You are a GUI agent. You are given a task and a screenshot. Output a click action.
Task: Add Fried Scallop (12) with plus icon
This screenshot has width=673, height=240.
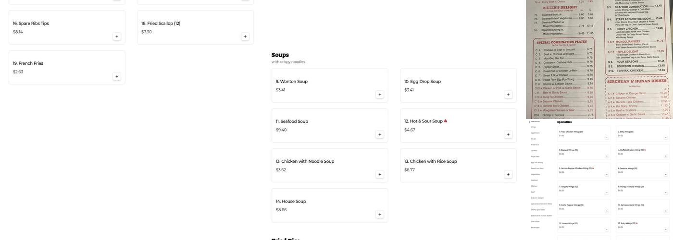(245, 36)
